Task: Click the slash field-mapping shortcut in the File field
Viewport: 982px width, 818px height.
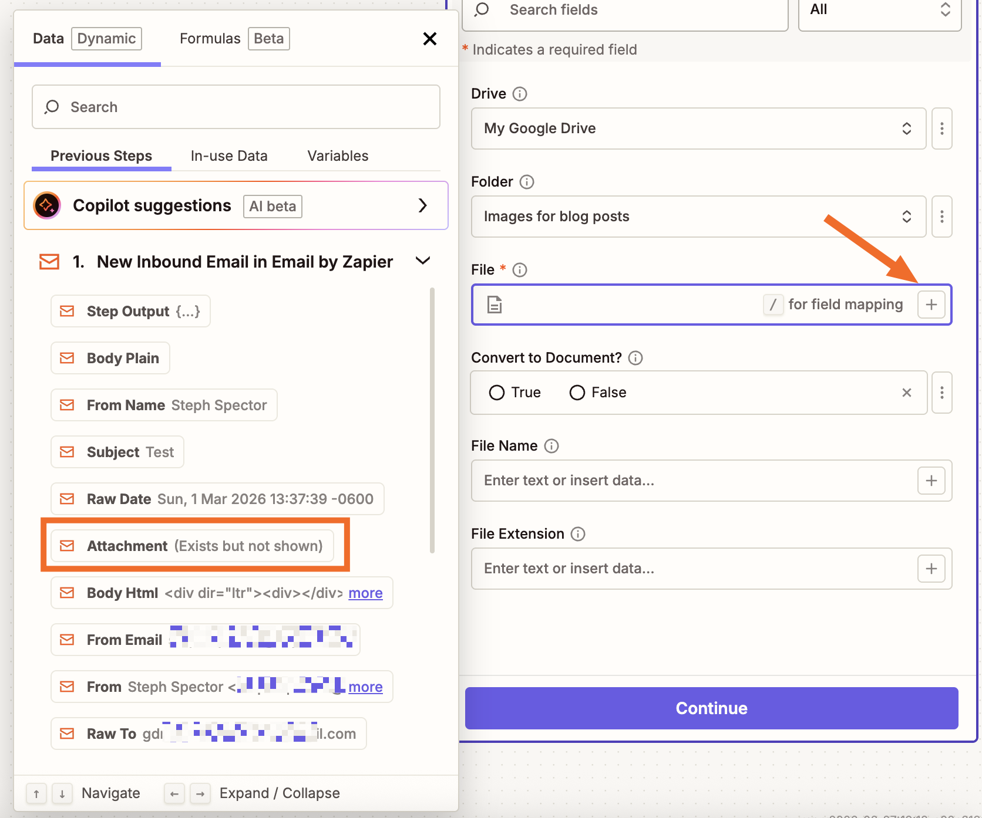Action: click(773, 305)
